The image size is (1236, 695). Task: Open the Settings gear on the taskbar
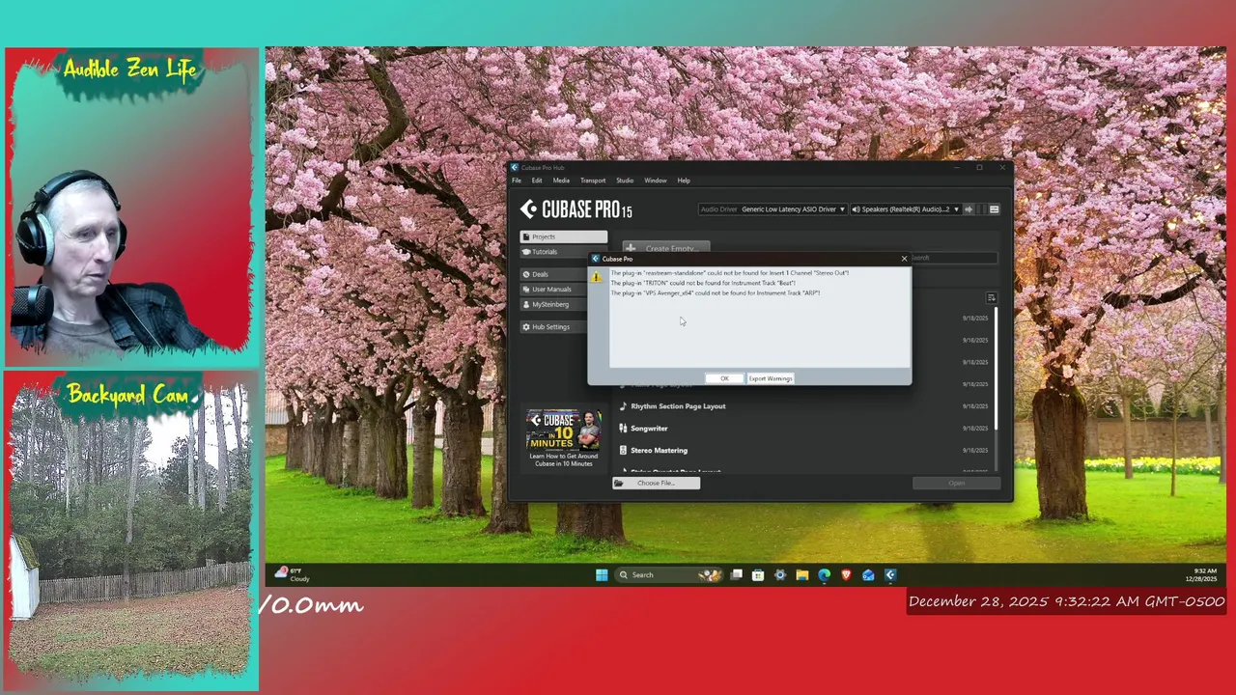coord(780,575)
